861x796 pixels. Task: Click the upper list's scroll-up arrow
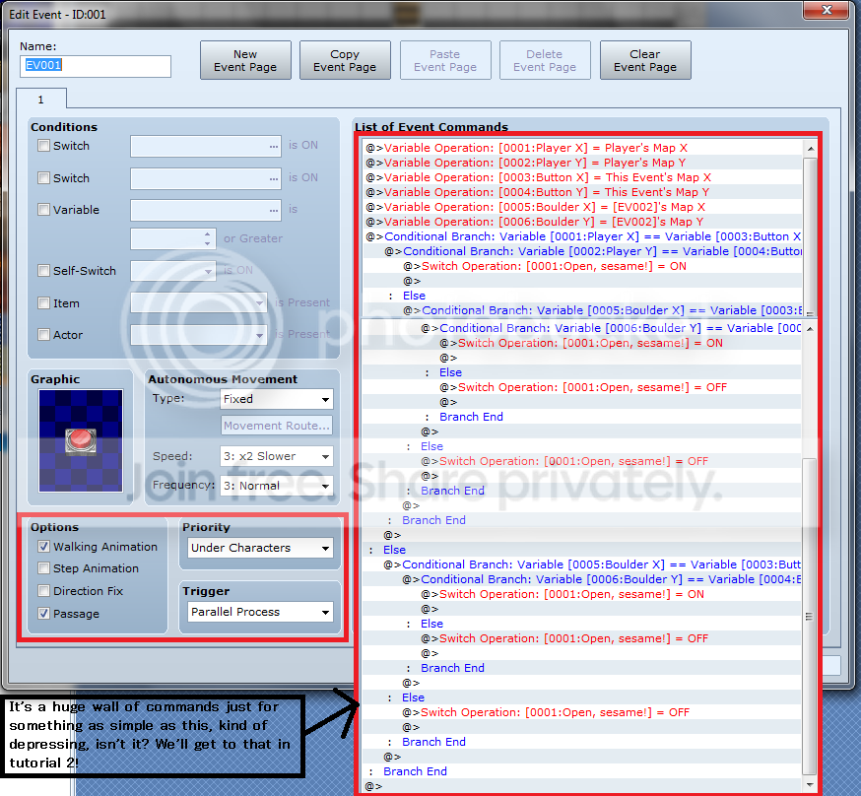pos(810,149)
